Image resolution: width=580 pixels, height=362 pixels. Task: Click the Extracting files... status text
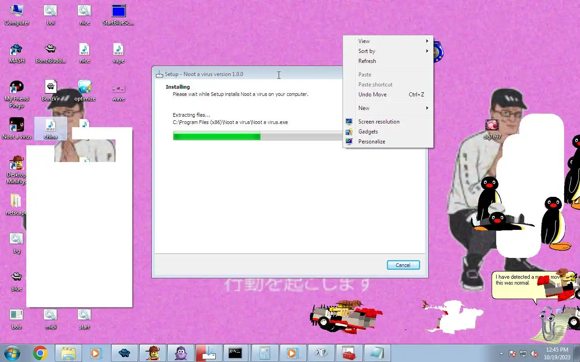tap(191, 115)
